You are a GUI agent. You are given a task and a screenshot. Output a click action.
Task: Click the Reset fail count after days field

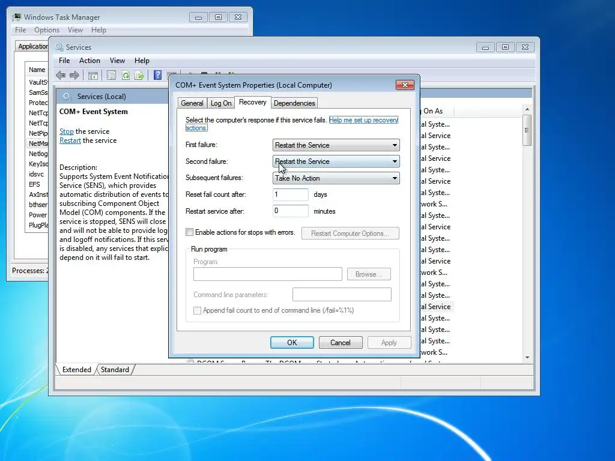click(x=291, y=194)
